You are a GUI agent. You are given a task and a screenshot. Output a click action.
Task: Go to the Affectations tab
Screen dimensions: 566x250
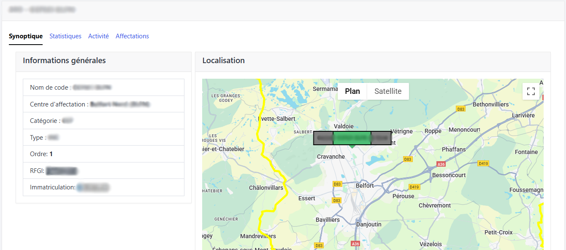[132, 36]
